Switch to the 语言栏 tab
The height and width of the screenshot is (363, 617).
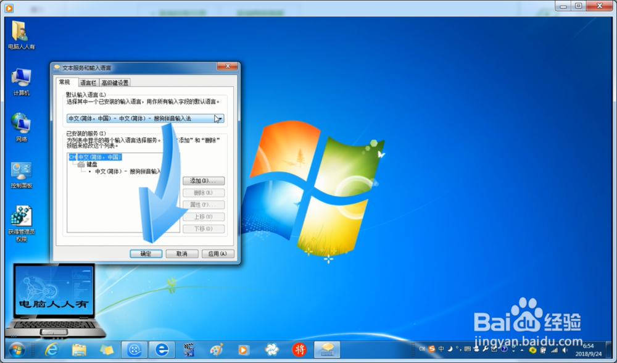click(88, 83)
